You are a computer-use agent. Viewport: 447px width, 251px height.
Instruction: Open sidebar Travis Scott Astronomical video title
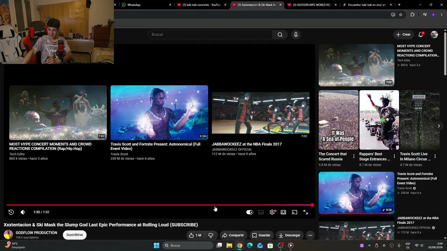(x=417, y=178)
